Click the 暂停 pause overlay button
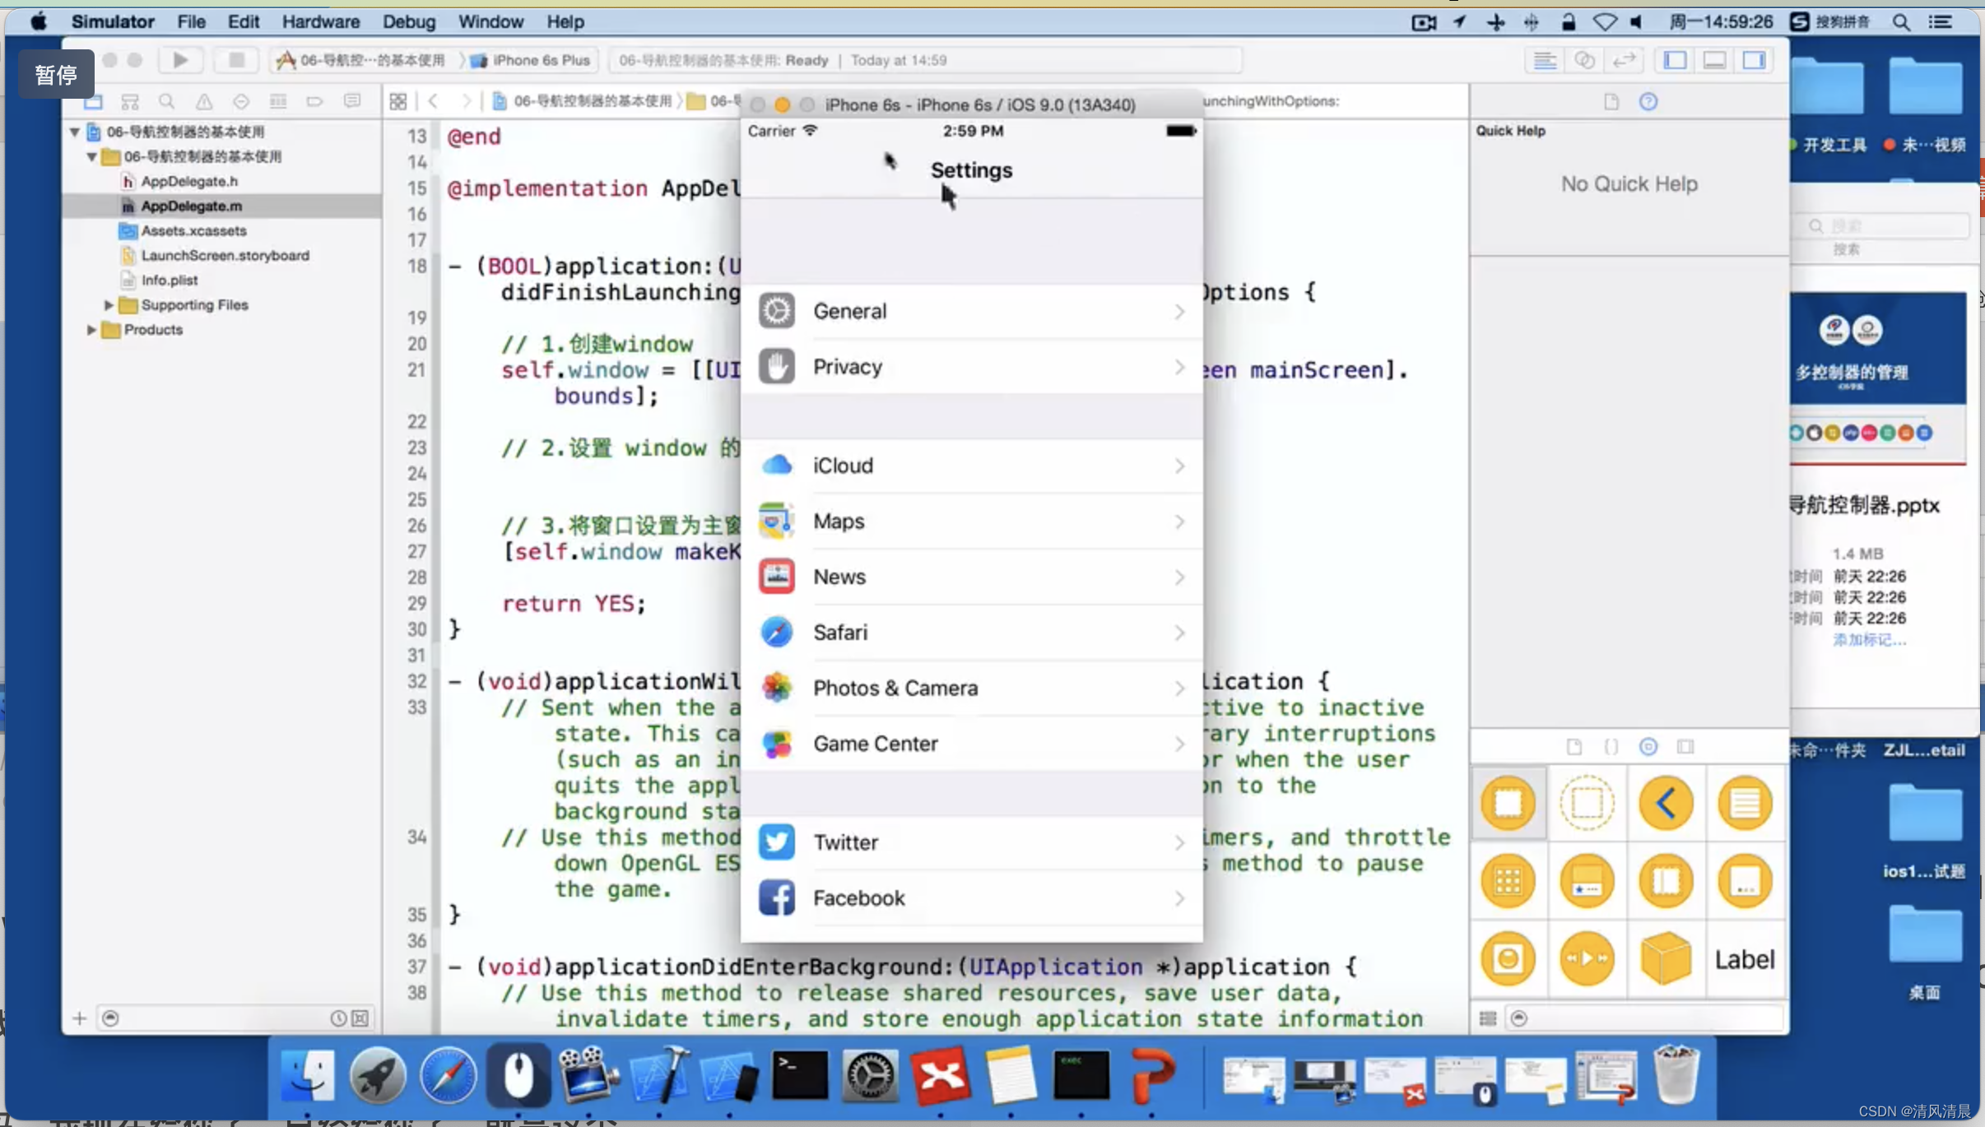The image size is (1985, 1127). pos(56,75)
